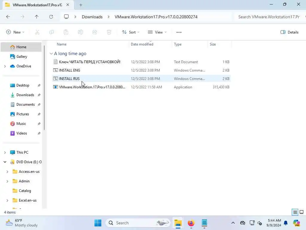Screen dimensions: 306x230
Task: Expand the chevron after the PC icon in breadcrumb
Action: 75,17
